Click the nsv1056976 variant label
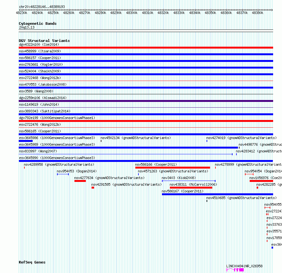Viewport: 282px width, 273px height. pos(266,178)
